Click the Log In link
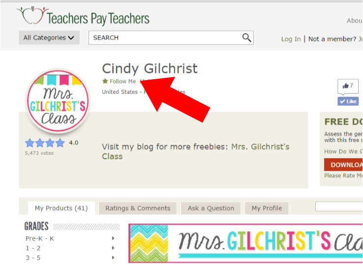363x265 pixels. 291,39
